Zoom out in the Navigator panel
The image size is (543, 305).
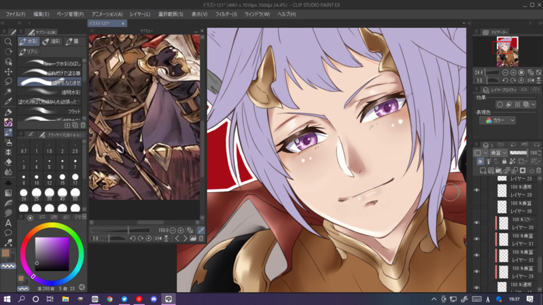[505, 73]
